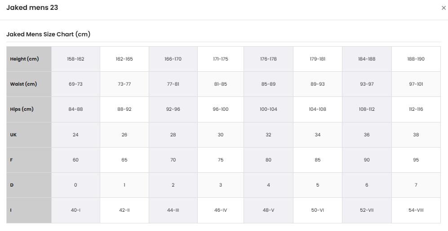Image resolution: width=448 pixels, height=231 pixels.
Task: Select UK size 32 cell
Action: [268, 135]
